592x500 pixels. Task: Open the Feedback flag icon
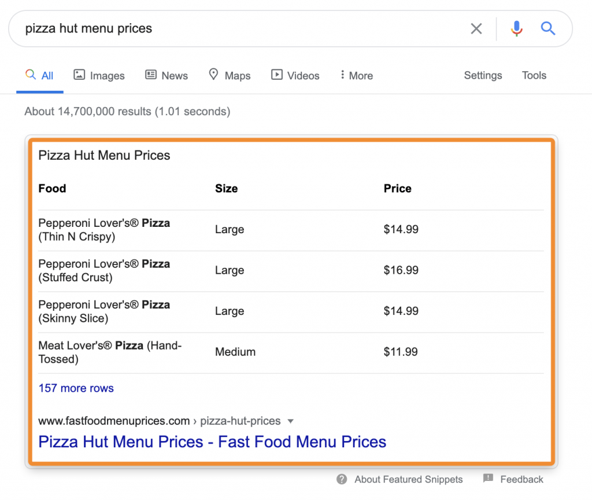489,479
